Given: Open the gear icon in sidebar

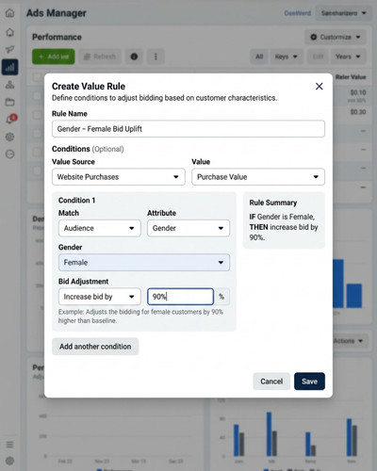Looking at the screenshot, I should click(10, 137).
